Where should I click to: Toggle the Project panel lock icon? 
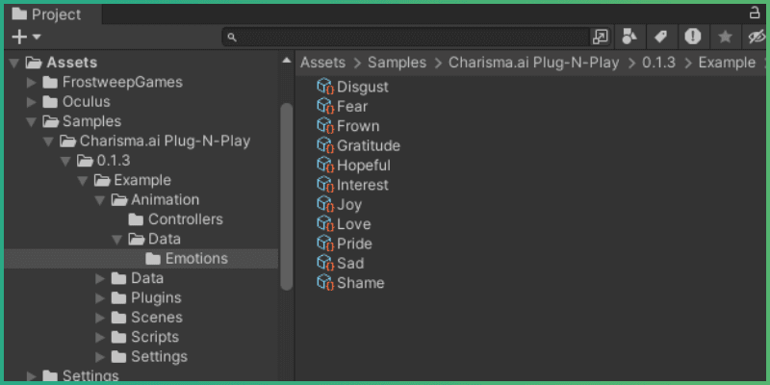[755, 13]
